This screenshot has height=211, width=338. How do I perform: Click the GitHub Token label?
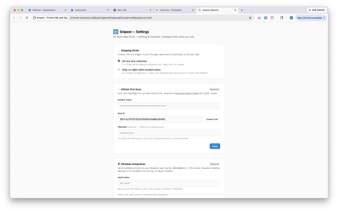[x=125, y=100]
